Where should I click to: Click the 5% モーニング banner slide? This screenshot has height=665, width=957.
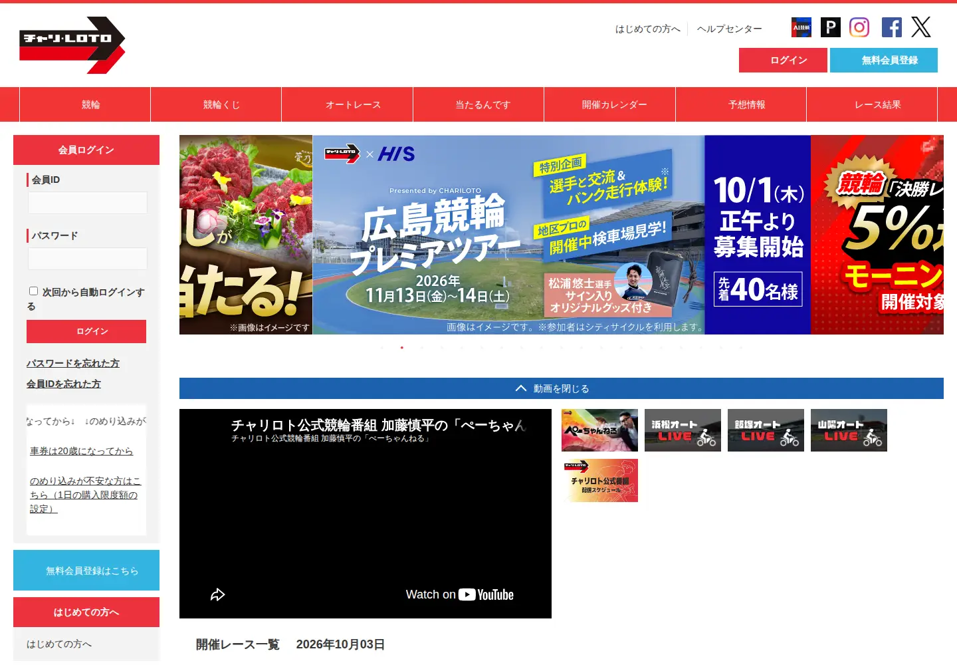tap(877, 235)
